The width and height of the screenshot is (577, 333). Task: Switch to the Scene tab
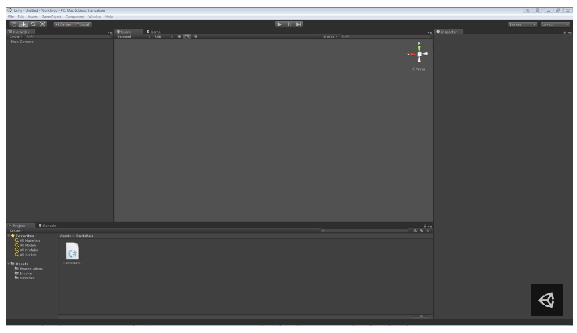click(129, 32)
